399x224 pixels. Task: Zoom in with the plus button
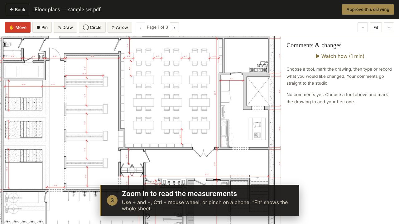click(x=389, y=27)
